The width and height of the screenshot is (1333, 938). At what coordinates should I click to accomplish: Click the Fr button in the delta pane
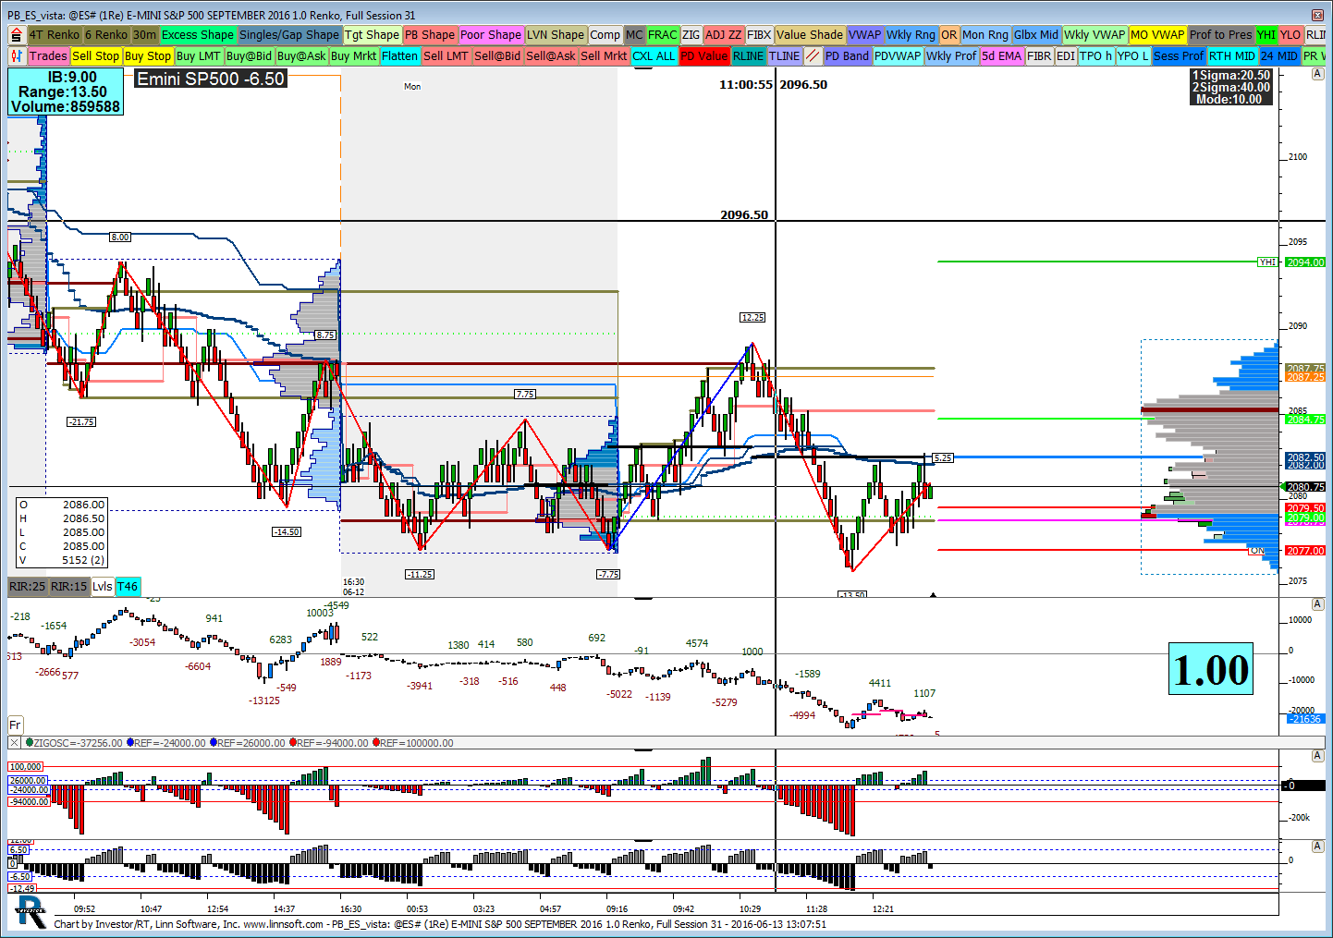15,725
